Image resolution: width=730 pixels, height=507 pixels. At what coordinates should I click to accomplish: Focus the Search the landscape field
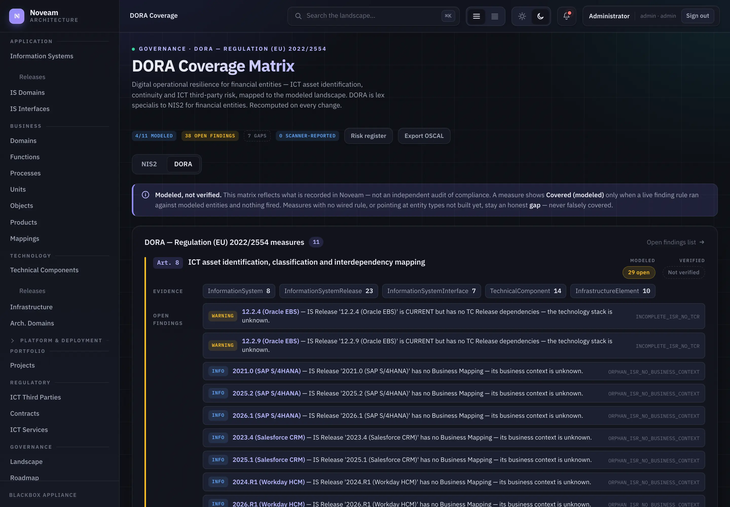tap(373, 16)
